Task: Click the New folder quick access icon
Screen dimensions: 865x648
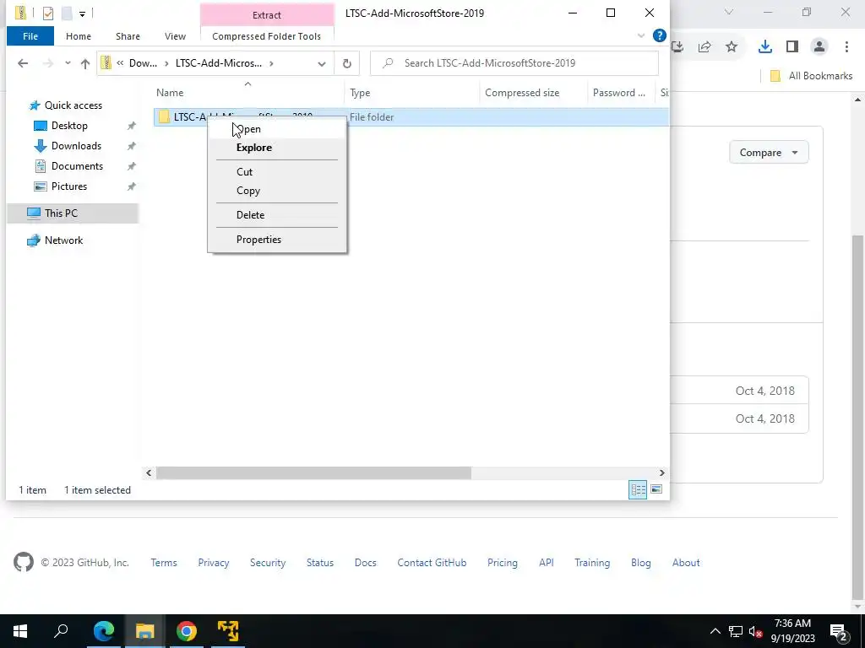Action: (67, 13)
